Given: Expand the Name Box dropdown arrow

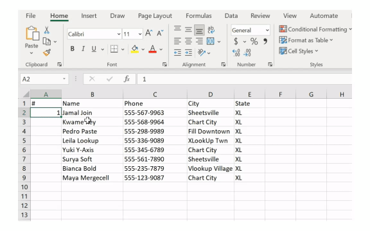Looking at the screenshot, I should [64, 79].
